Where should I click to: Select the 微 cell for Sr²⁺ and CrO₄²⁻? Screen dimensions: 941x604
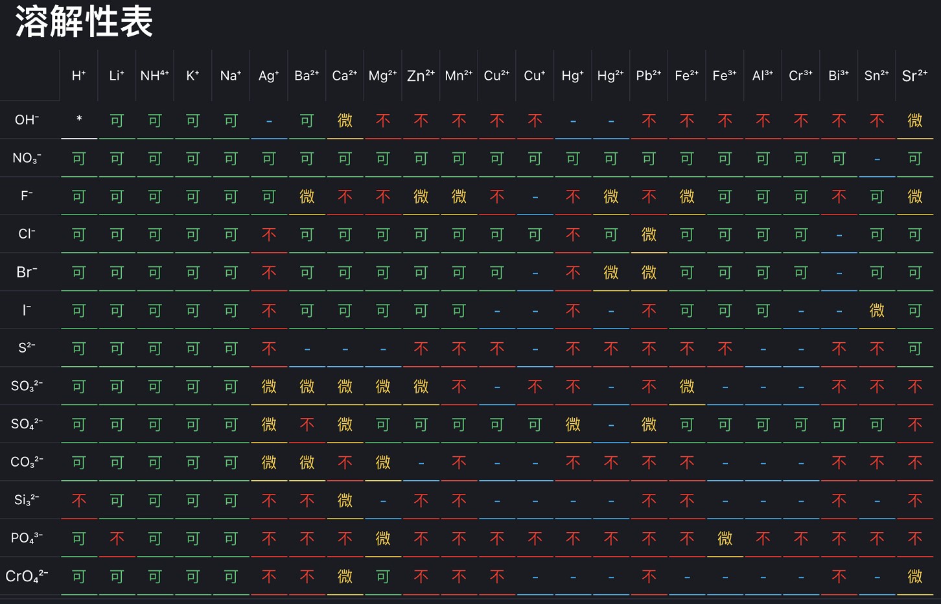coord(914,576)
